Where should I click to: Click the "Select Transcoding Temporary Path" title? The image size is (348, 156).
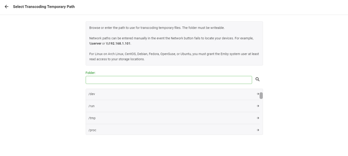[44, 7]
